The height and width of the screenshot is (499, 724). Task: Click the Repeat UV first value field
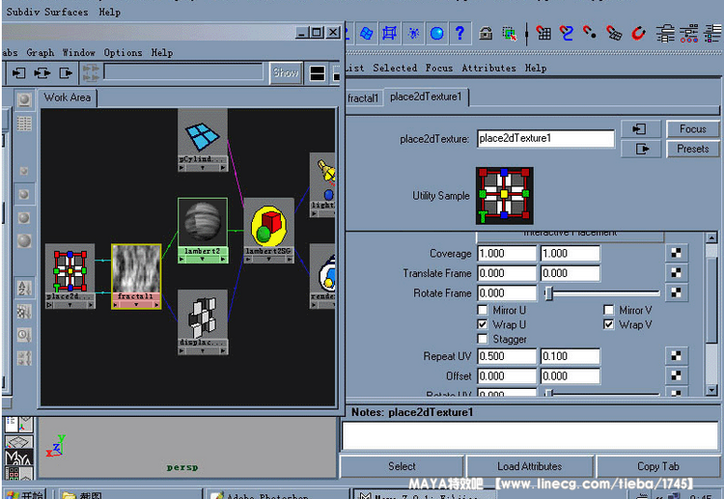coord(507,356)
